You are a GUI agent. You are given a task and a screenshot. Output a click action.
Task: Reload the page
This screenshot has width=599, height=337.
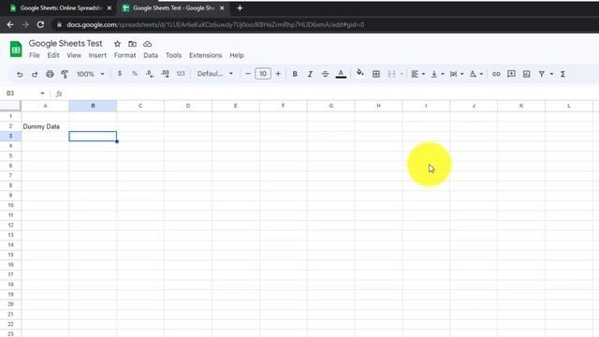click(x=40, y=25)
